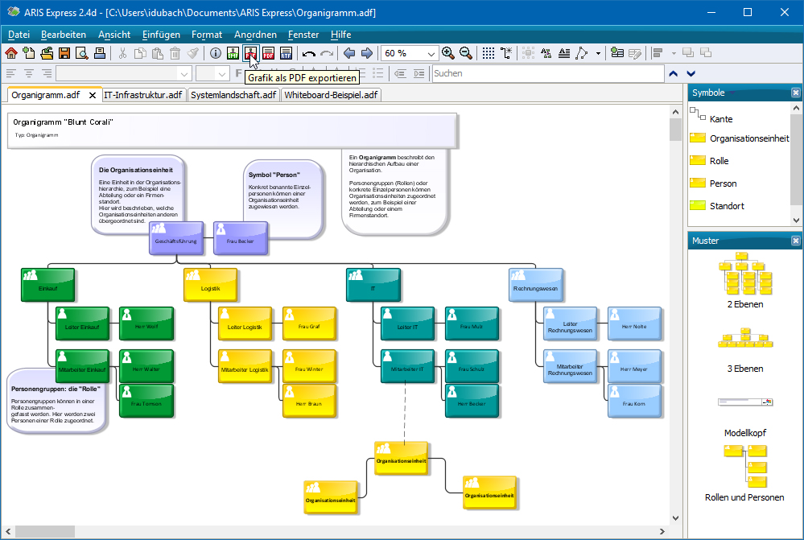Open the print preview icon
The height and width of the screenshot is (540, 804).
pyautogui.click(x=81, y=53)
